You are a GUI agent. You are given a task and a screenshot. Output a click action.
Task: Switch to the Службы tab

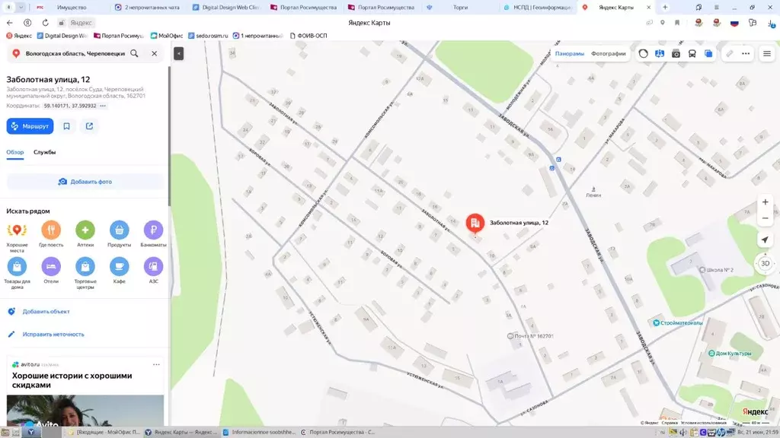tap(44, 152)
